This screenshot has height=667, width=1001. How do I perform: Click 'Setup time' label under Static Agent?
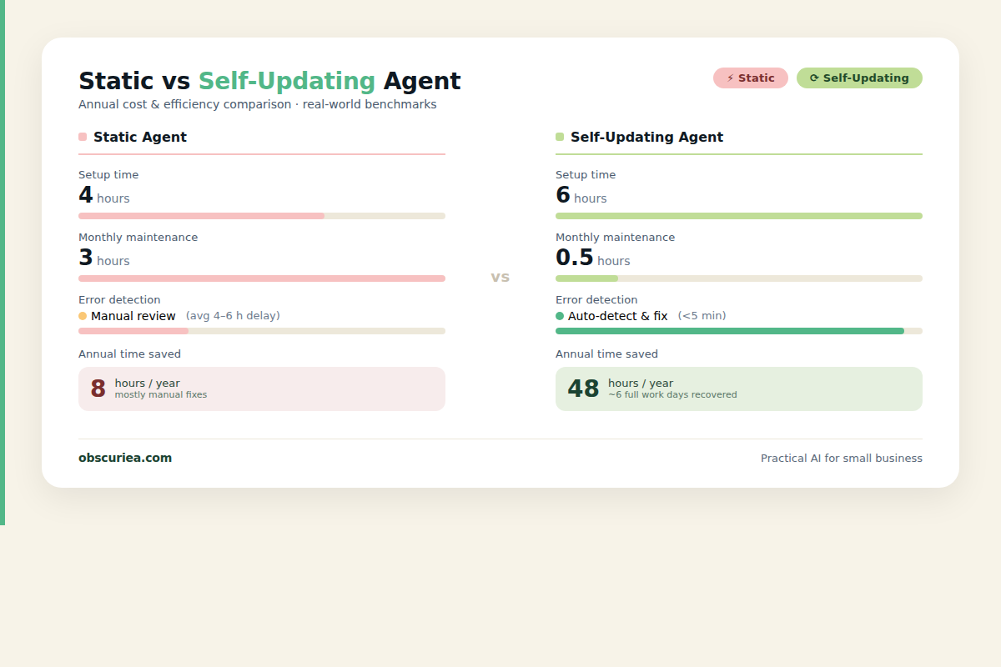pos(108,175)
